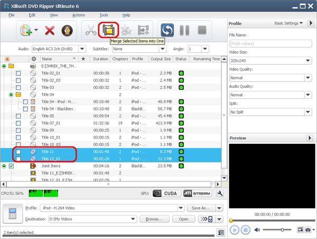Merge selected items into one
The width and height of the screenshot is (317, 239).
[x=108, y=30]
